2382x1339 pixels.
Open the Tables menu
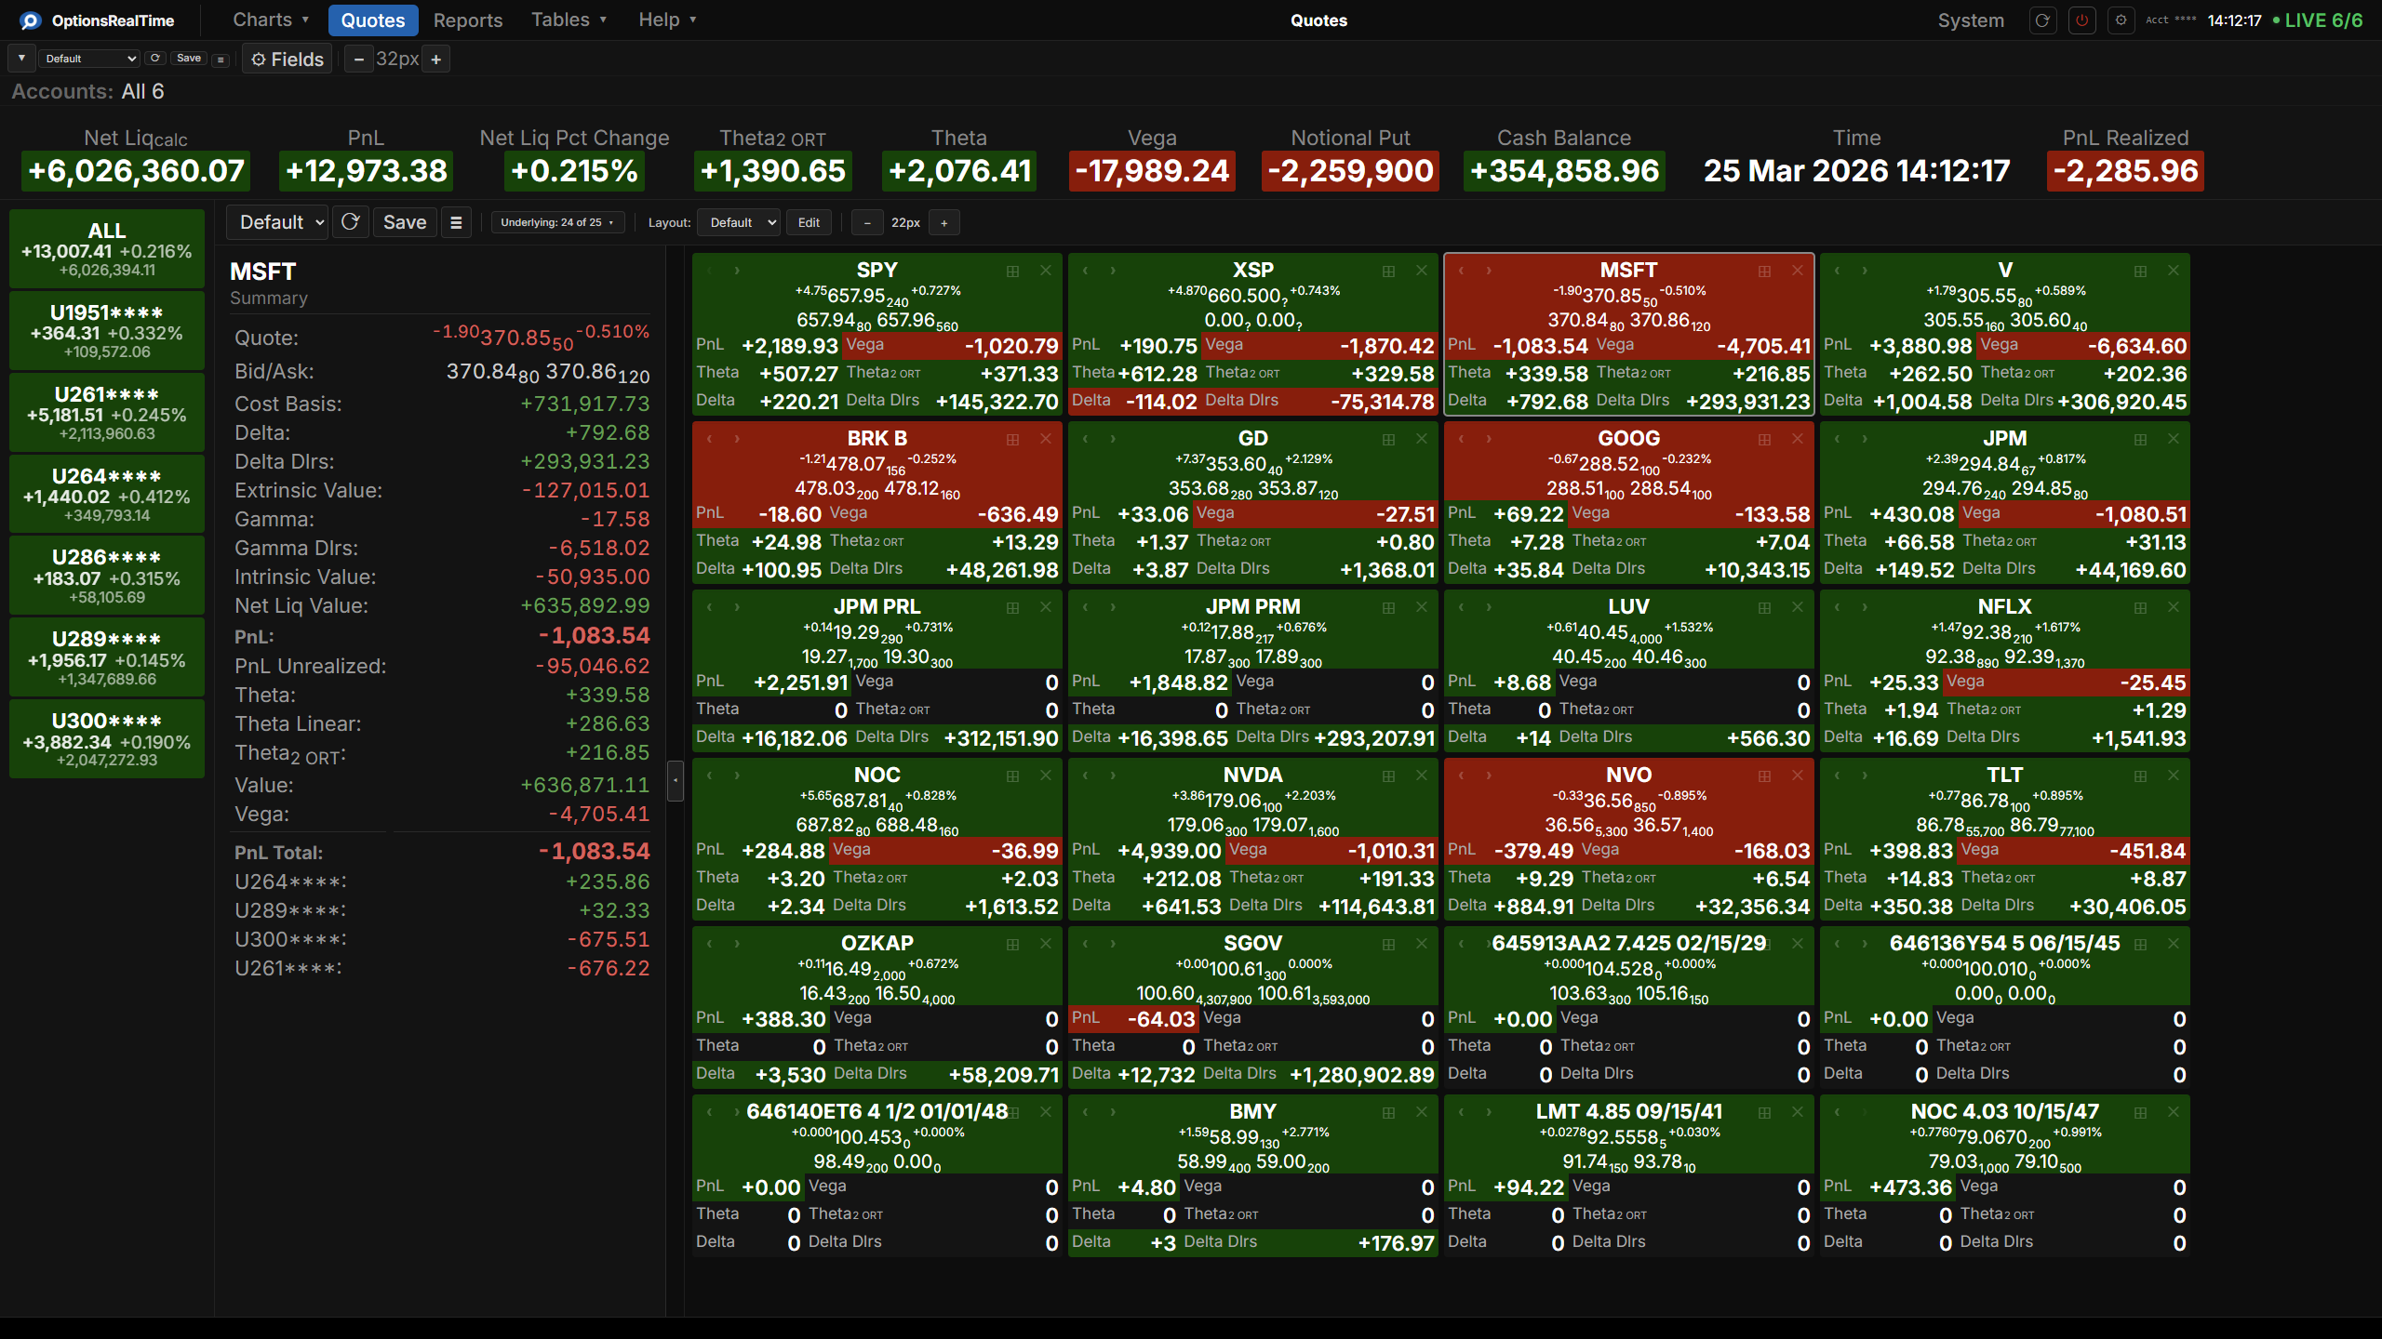pos(568,20)
